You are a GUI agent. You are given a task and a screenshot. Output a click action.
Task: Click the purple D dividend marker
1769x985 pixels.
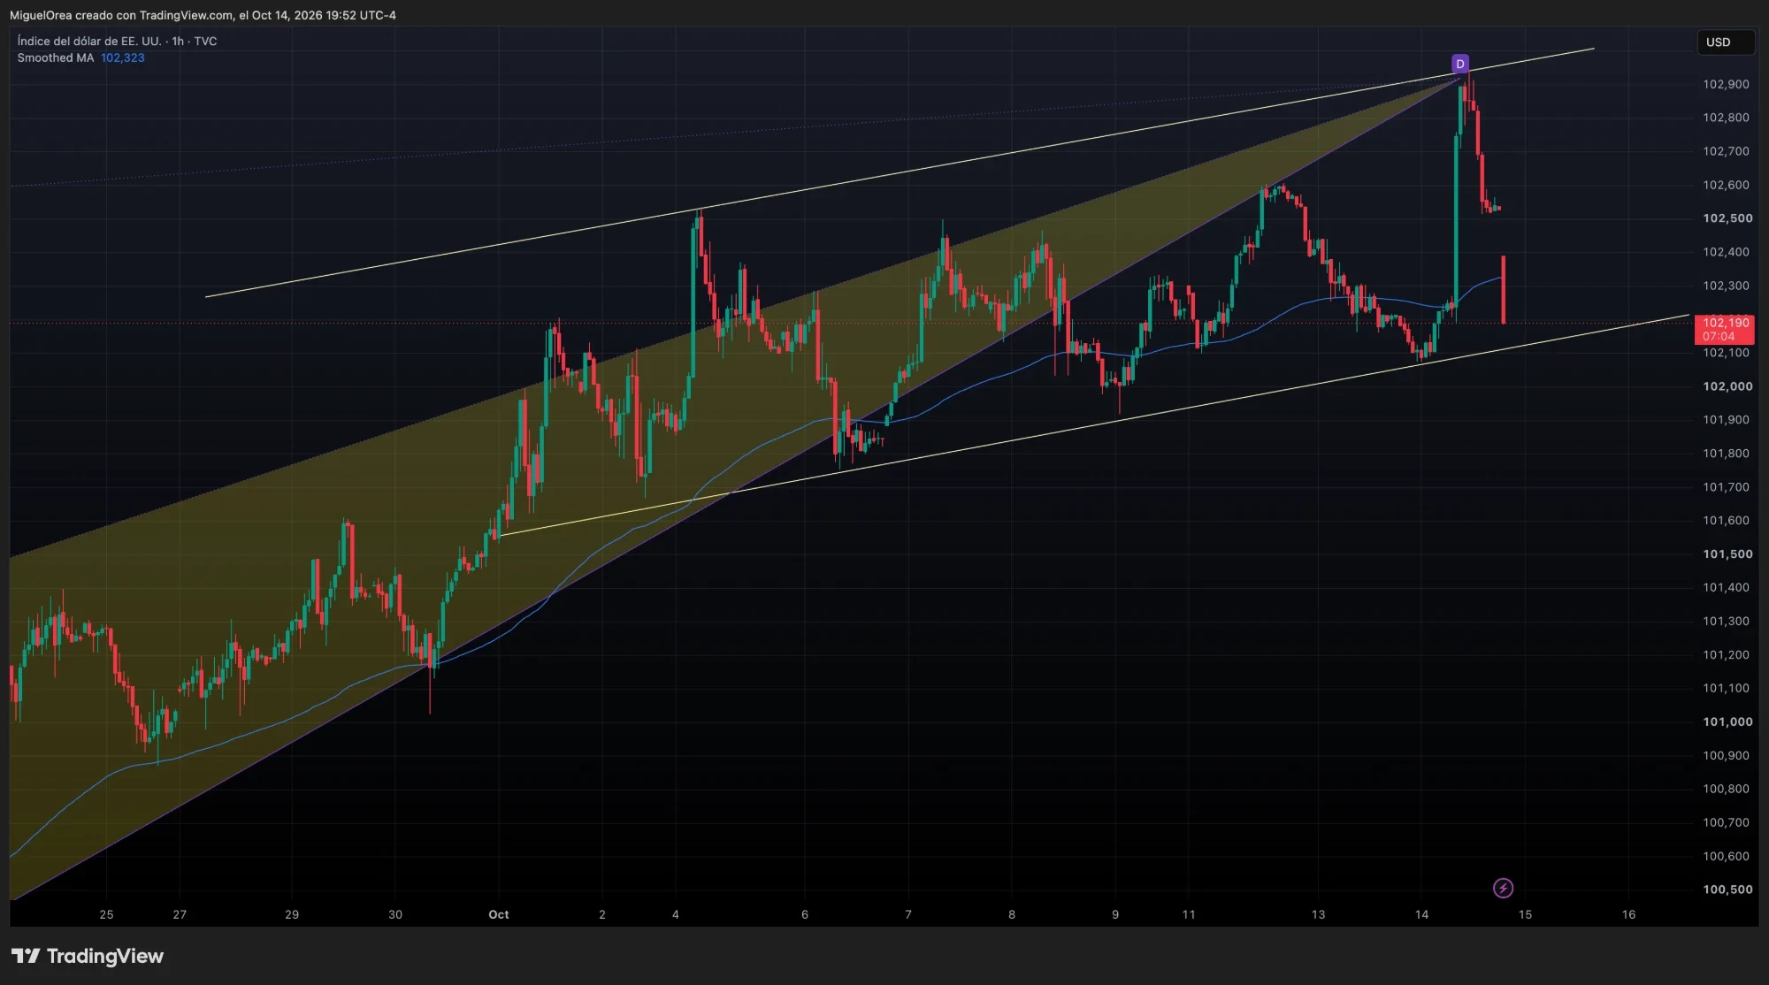tap(1460, 64)
